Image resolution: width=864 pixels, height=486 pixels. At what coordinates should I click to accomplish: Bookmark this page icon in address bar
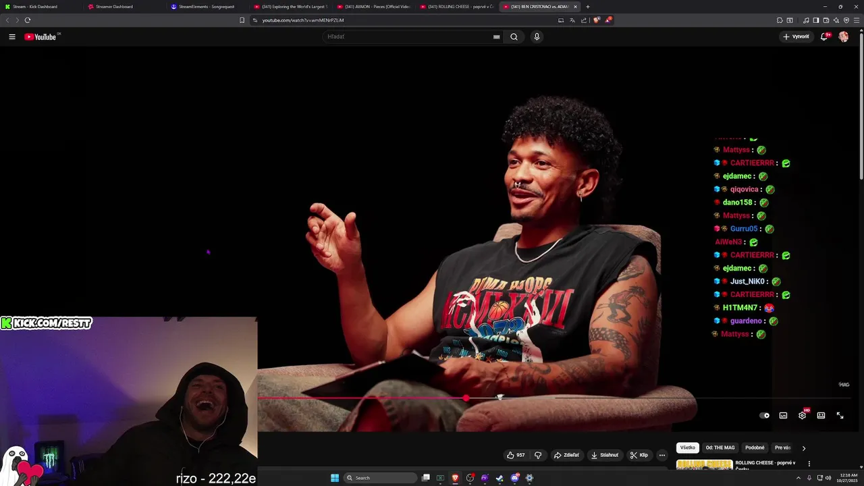coord(242,20)
